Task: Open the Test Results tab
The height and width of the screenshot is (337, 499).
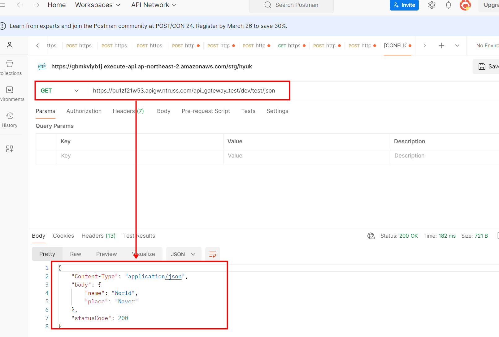Action: (139, 236)
